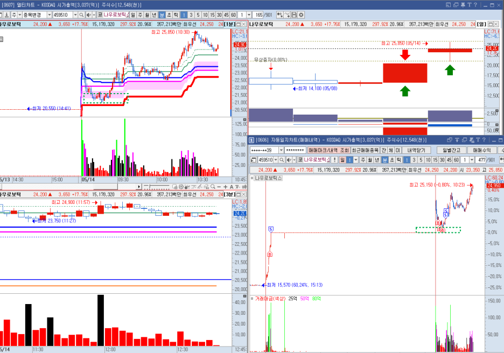Open stock search in trading journal toolbar

[x=282, y=160]
